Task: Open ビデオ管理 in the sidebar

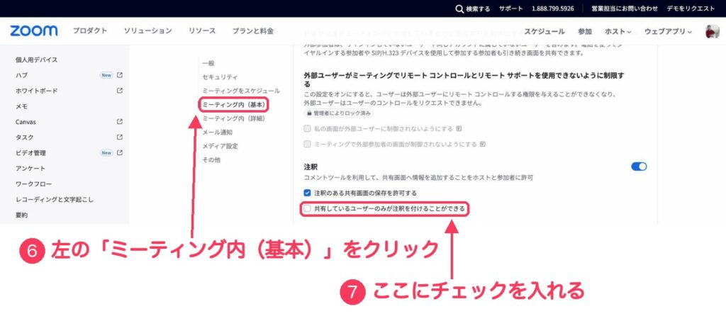Action: pos(30,152)
